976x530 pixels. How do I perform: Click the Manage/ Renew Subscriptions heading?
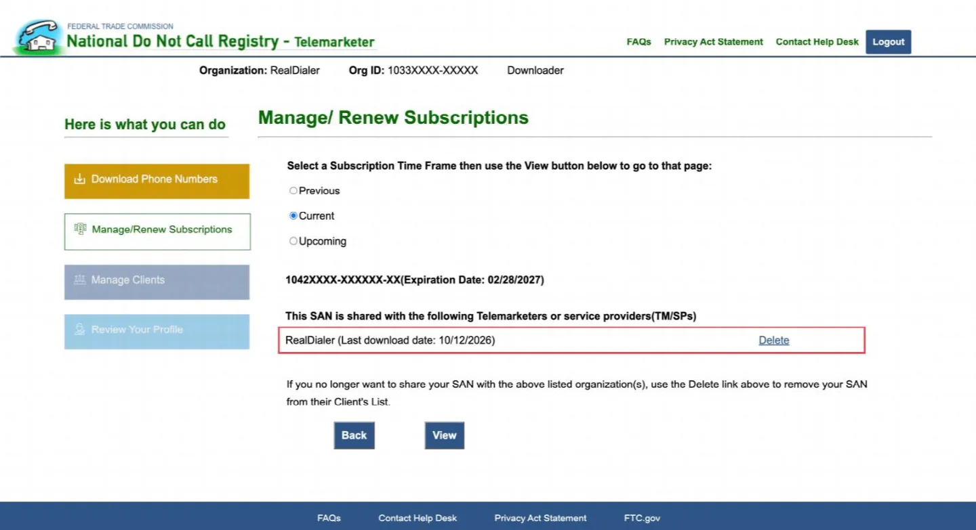393,118
